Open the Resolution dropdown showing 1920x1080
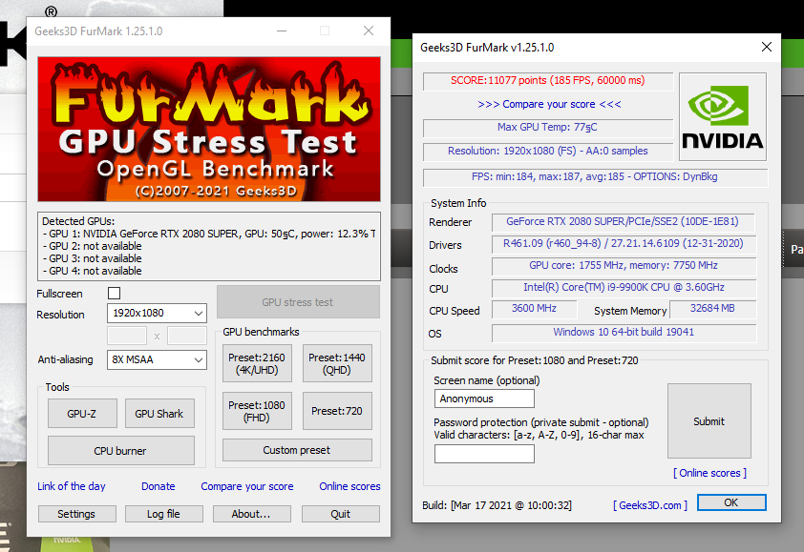This screenshot has width=804, height=552. click(x=157, y=313)
